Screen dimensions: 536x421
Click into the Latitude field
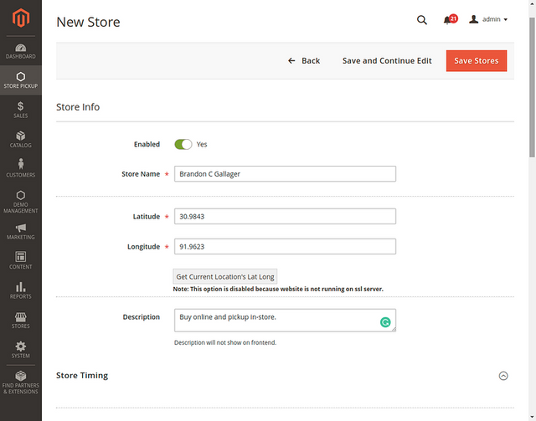pos(285,216)
